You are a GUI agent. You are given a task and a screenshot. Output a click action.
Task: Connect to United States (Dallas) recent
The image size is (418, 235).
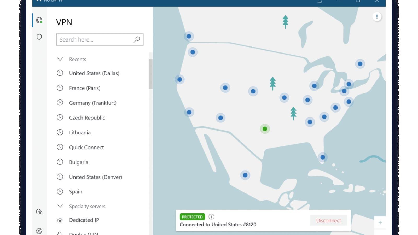pyautogui.click(x=94, y=73)
